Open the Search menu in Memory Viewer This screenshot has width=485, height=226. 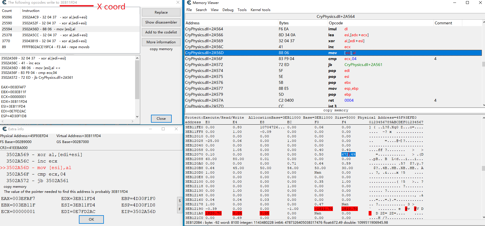201,10
